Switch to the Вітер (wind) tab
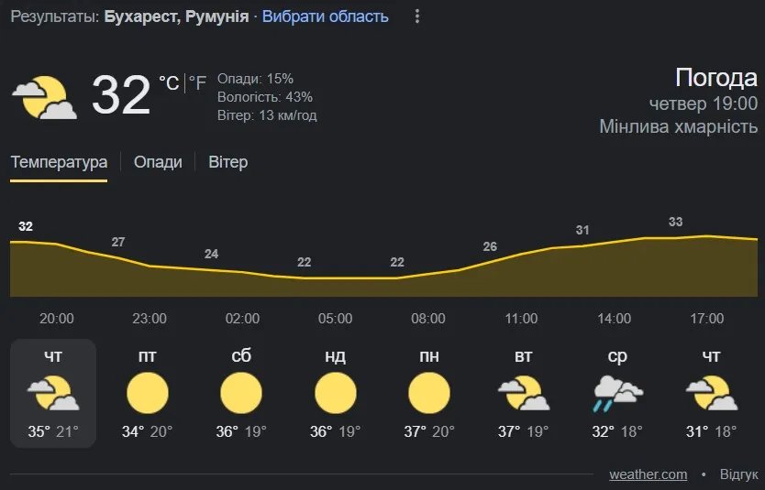This screenshot has height=490, width=765. 227,162
